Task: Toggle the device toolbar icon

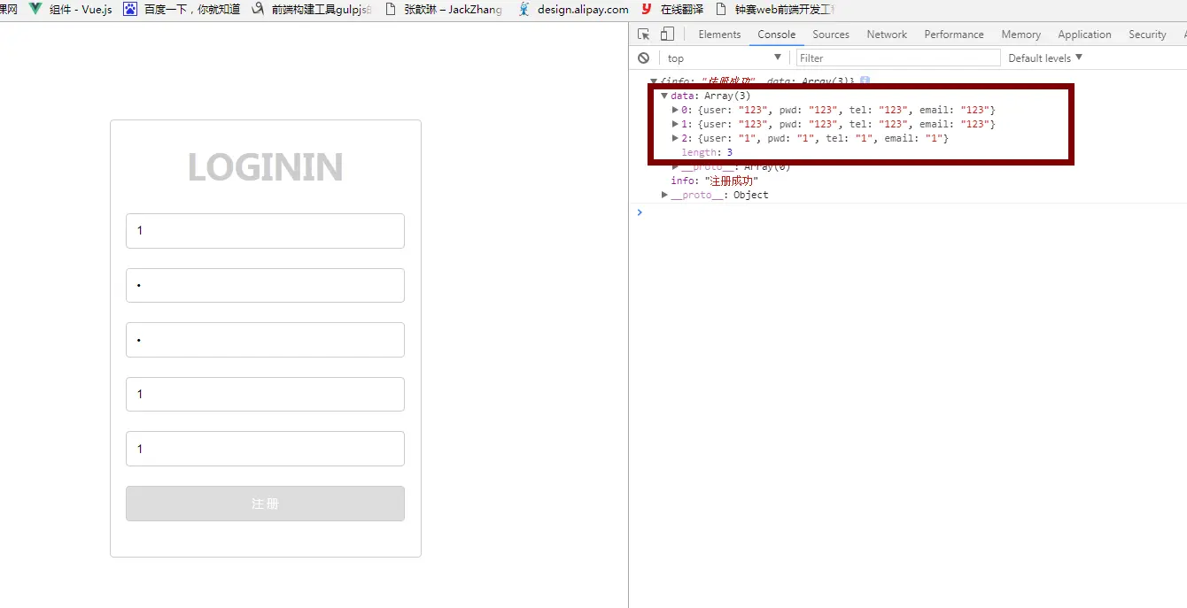Action: (x=667, y=35)
